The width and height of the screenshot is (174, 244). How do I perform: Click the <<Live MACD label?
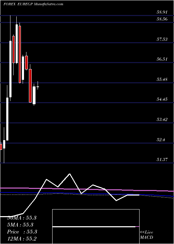[x=147, y=235]
